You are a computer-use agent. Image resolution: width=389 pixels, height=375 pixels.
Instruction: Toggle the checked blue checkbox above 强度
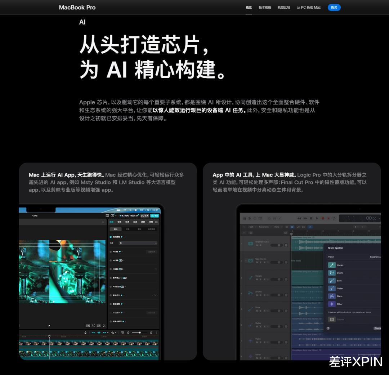point(111,237)
